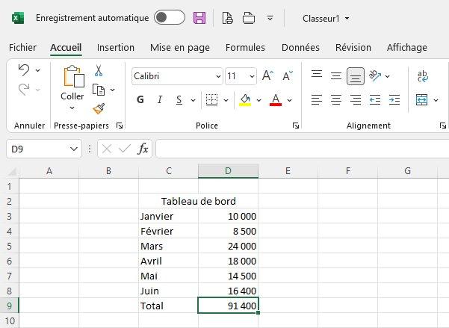Expand the merge cells dropdown arrow
The width and height of the screenshot is (449, 328).
(x=436, y=100)
